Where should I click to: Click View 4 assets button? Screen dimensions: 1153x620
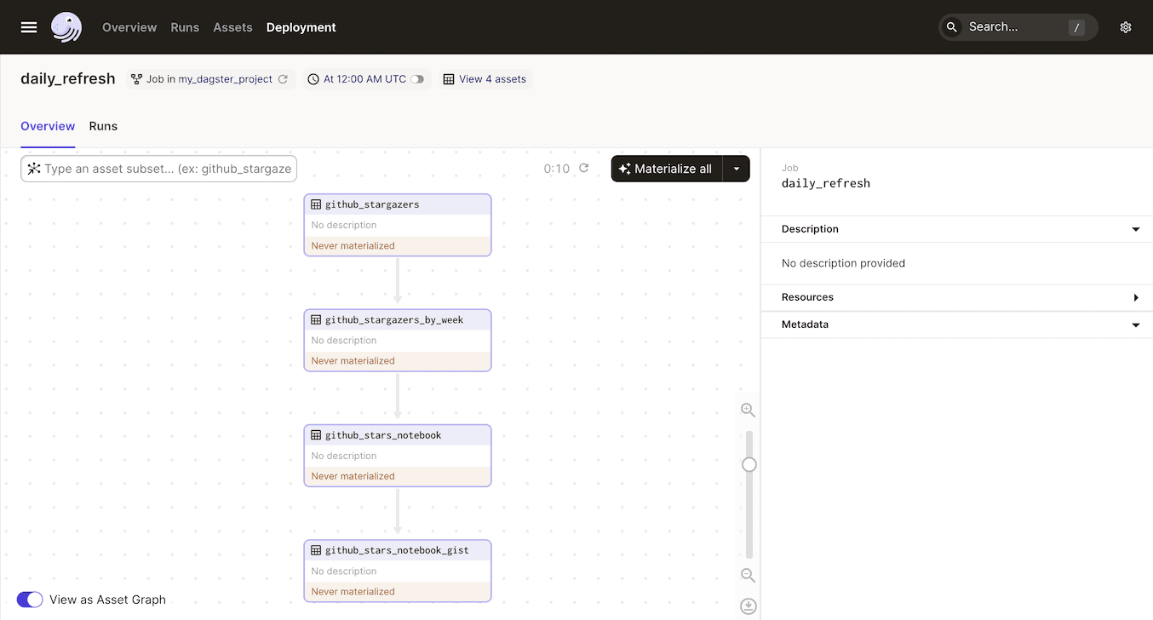485,79
